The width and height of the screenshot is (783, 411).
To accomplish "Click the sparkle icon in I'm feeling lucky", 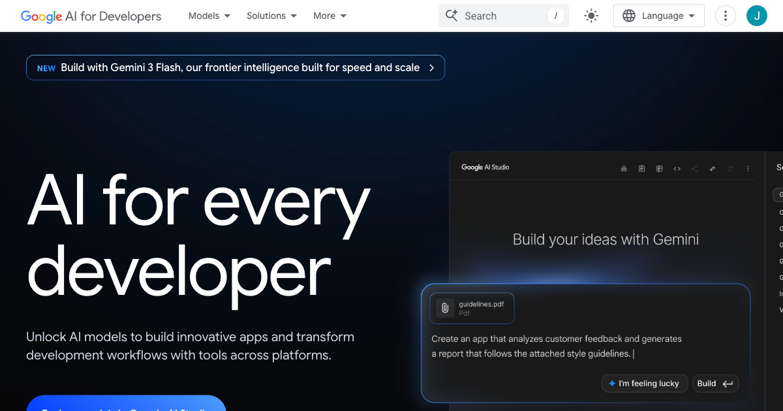I will click(x=612, y=384).
